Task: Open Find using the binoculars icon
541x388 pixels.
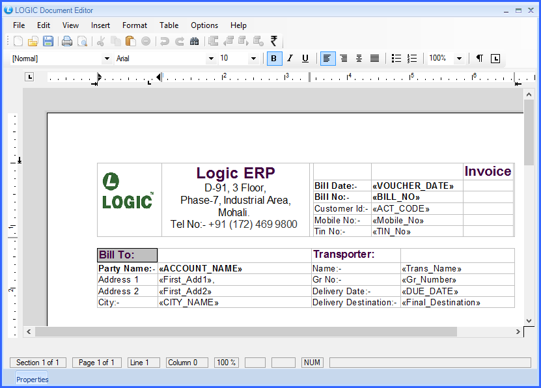Action: point(194,41)
